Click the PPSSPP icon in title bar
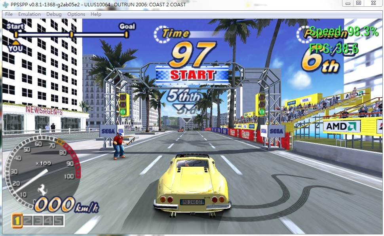Image resolution: width=384 pixels, height=236 pixels. coord(5,4)
